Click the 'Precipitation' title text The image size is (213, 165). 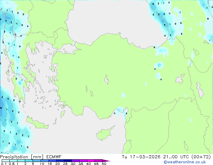(14, 157)
